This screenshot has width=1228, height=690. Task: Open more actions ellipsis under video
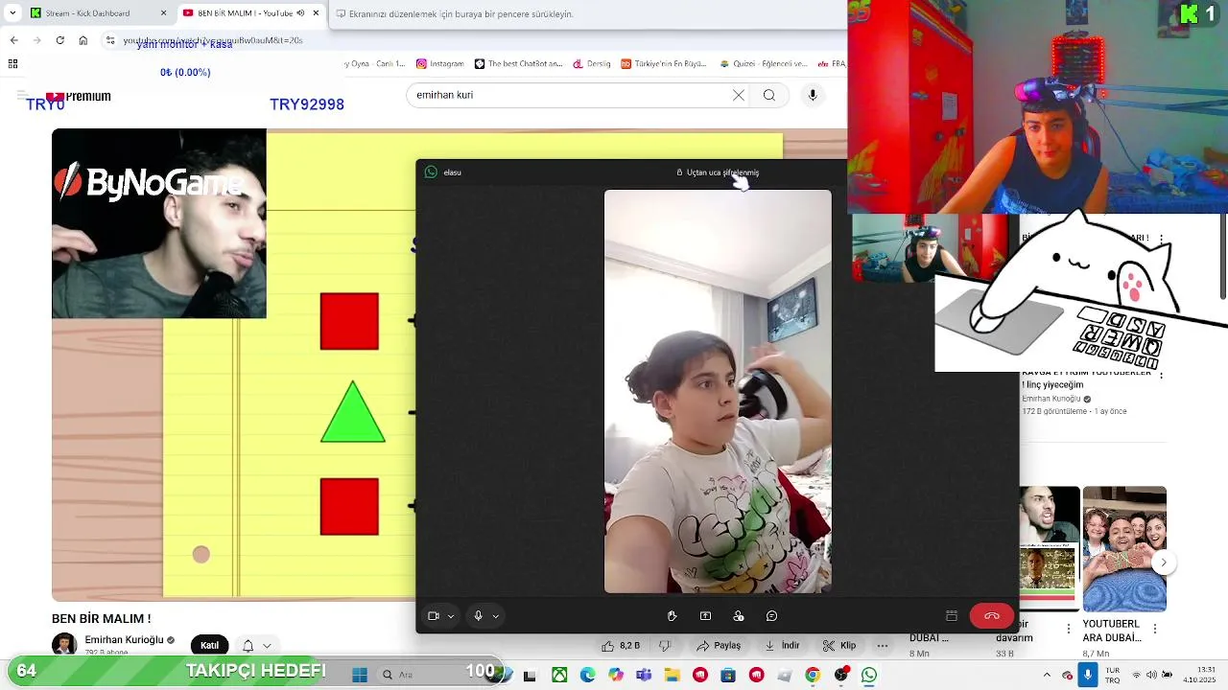[x=883, y=646]
